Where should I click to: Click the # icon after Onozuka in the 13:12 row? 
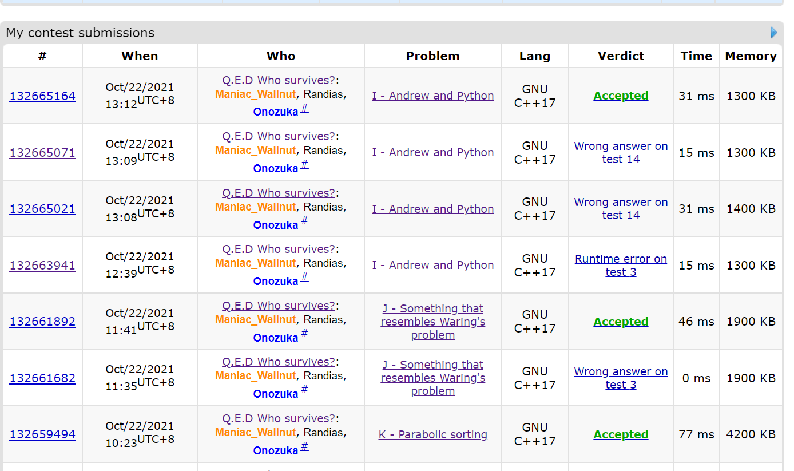pos(304,108)
